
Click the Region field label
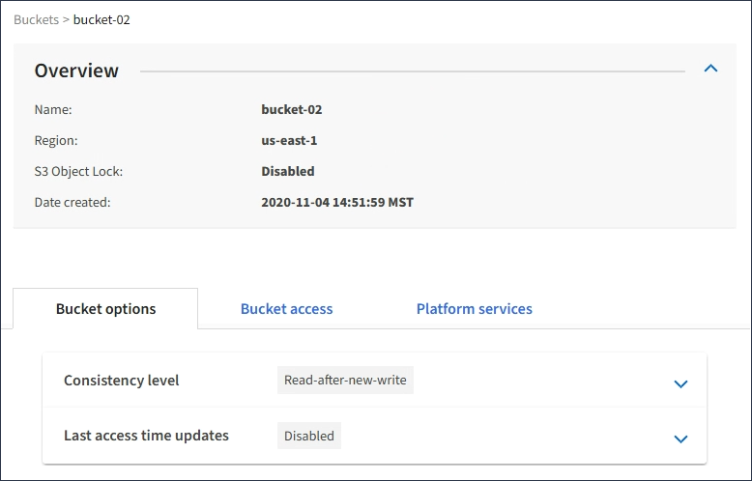tap(56, 141)
